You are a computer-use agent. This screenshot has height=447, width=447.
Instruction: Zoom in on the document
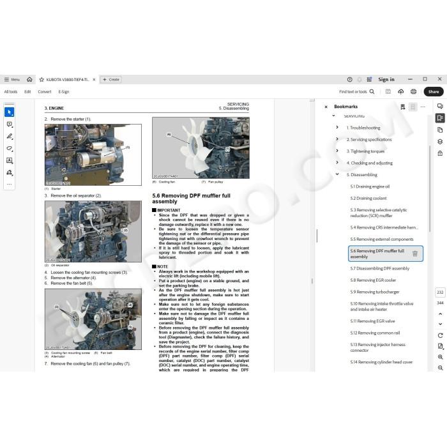(x=440, y=357)
